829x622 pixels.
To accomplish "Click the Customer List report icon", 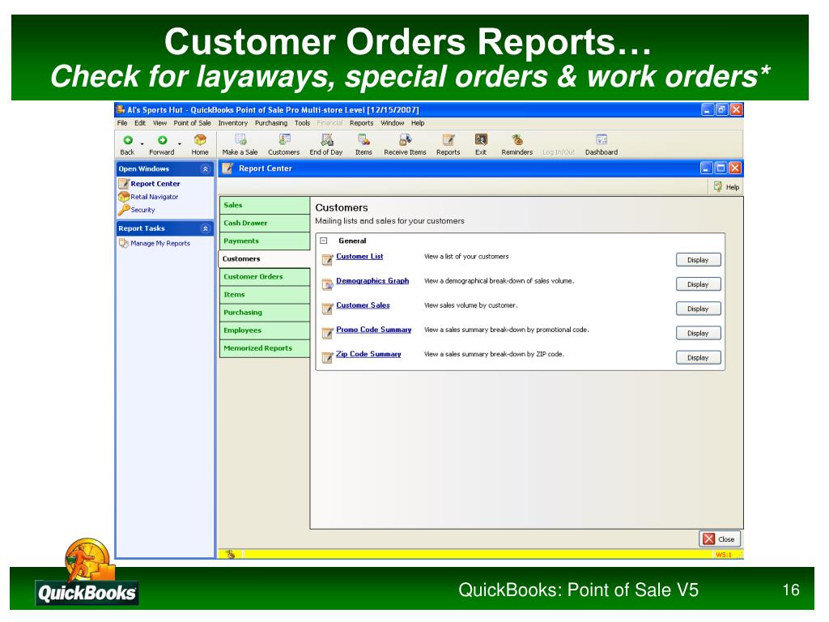I will (x=328, y=259).
